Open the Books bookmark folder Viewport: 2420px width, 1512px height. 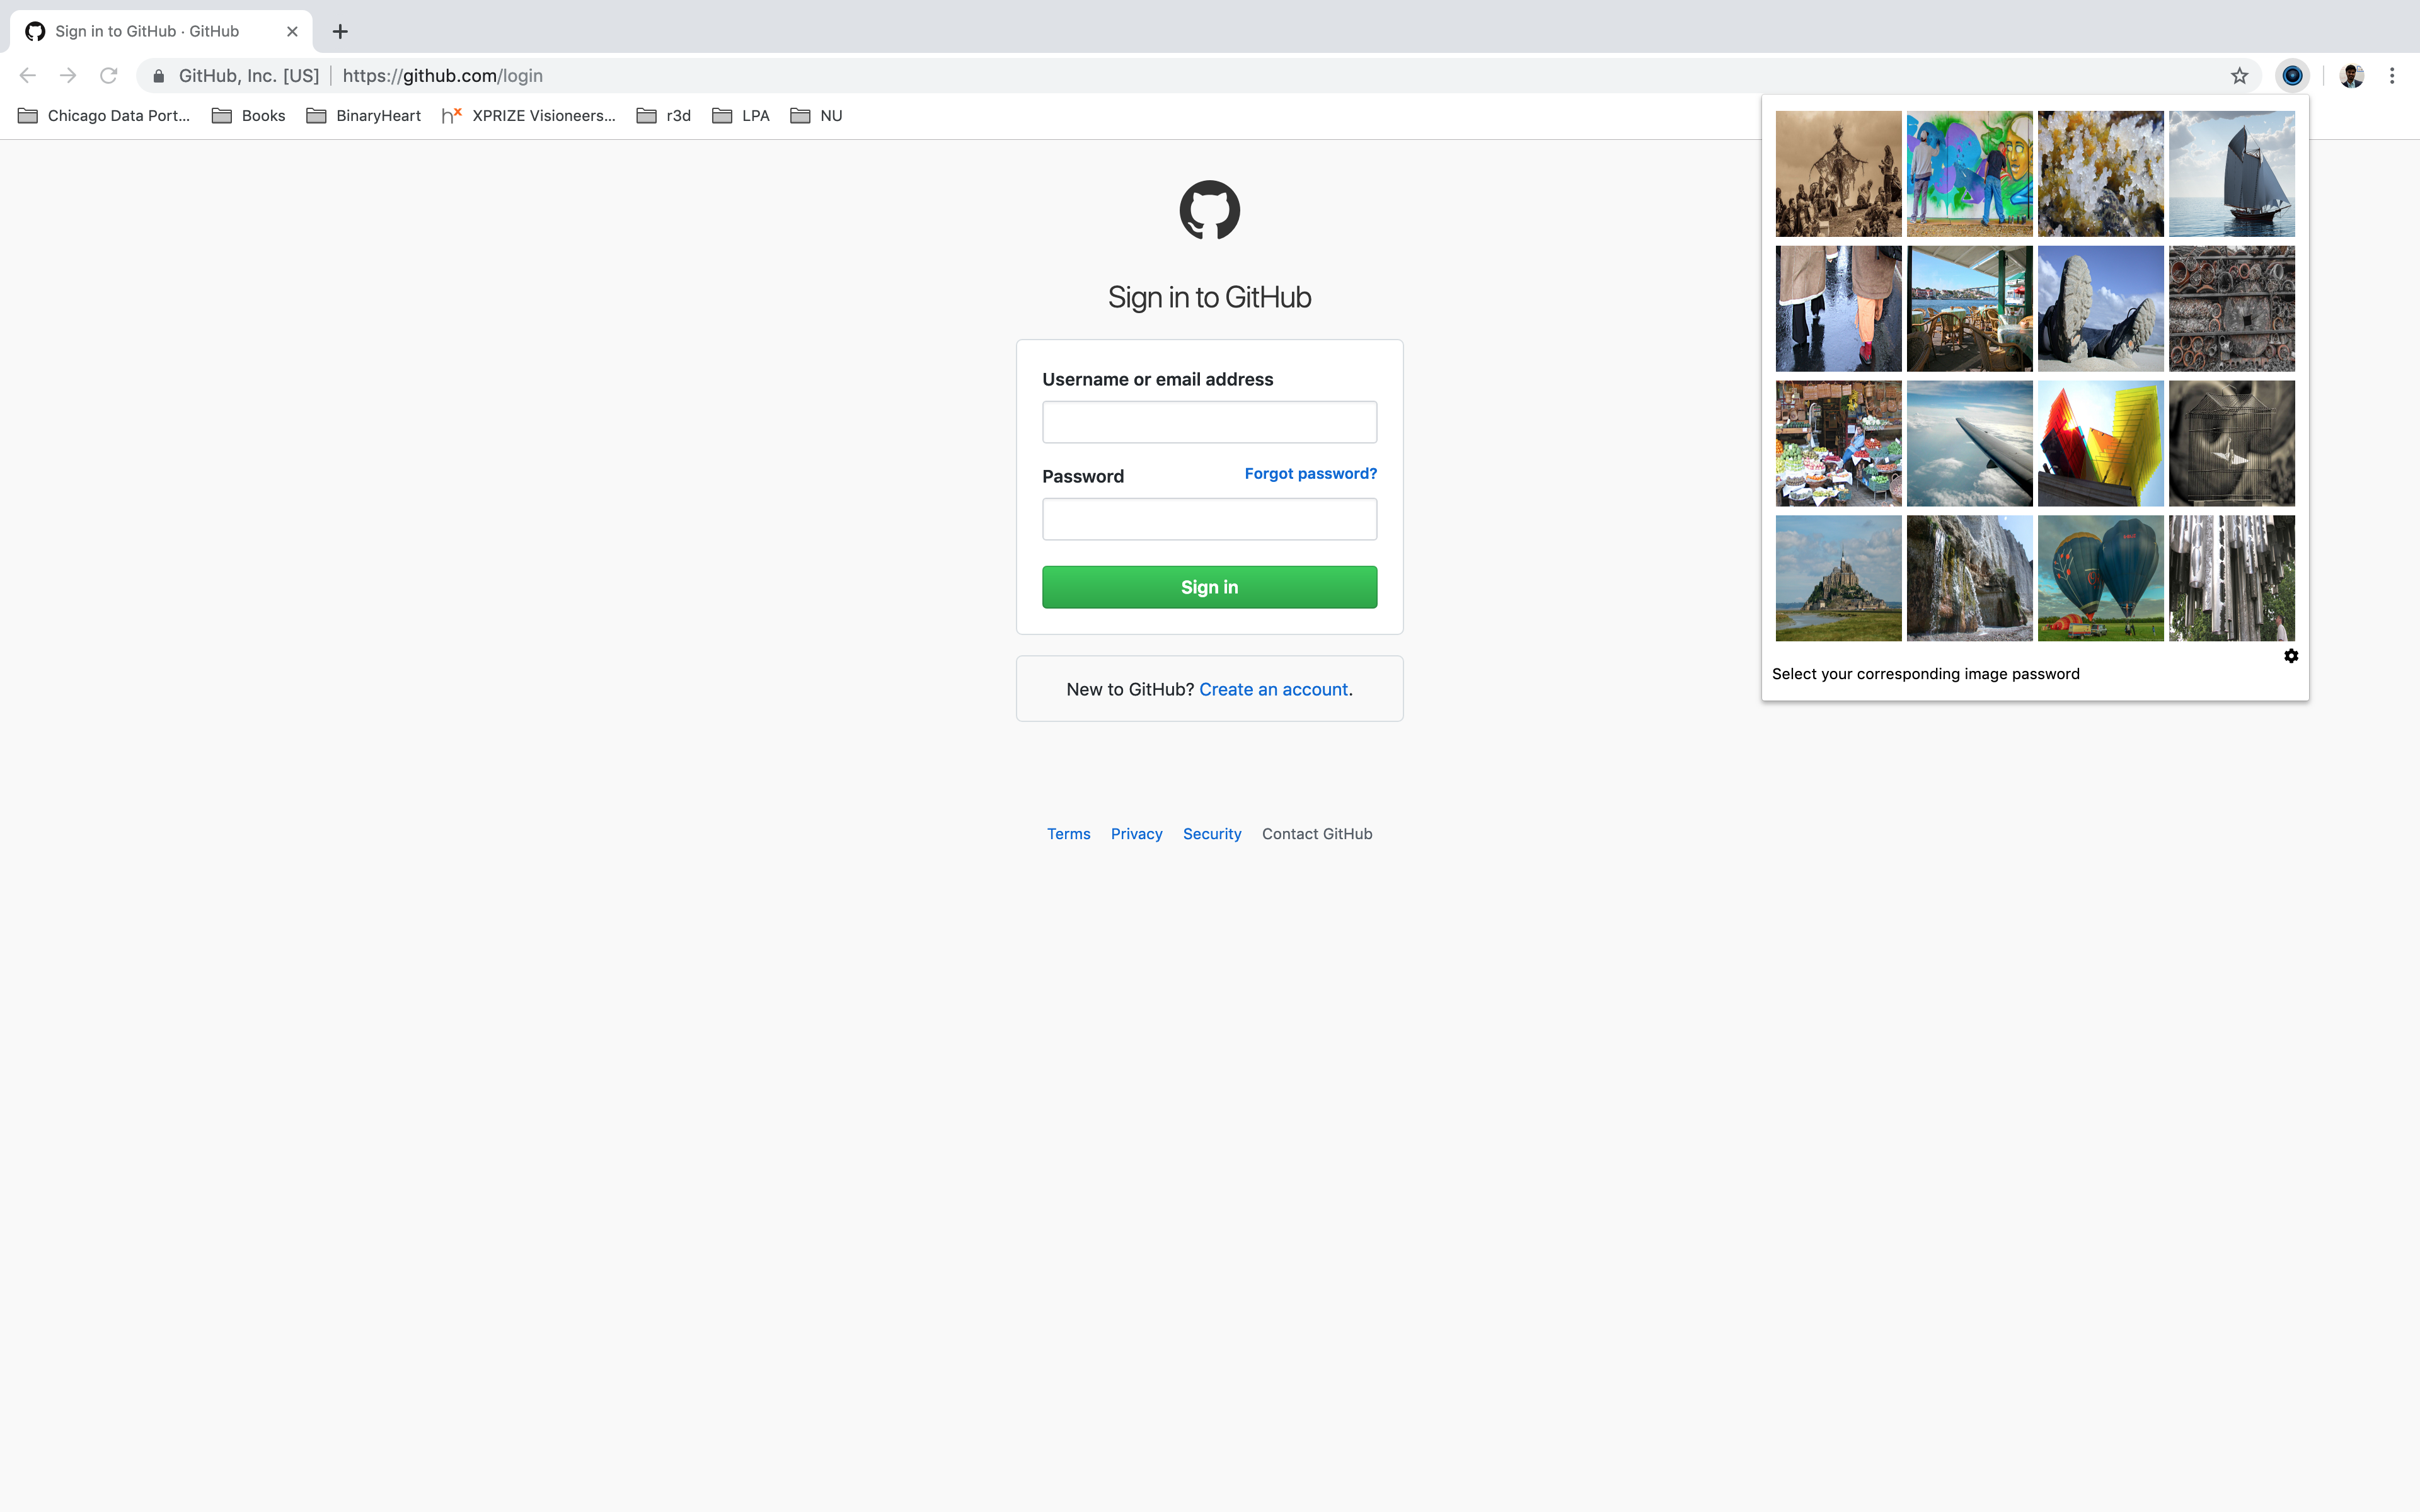249,116
